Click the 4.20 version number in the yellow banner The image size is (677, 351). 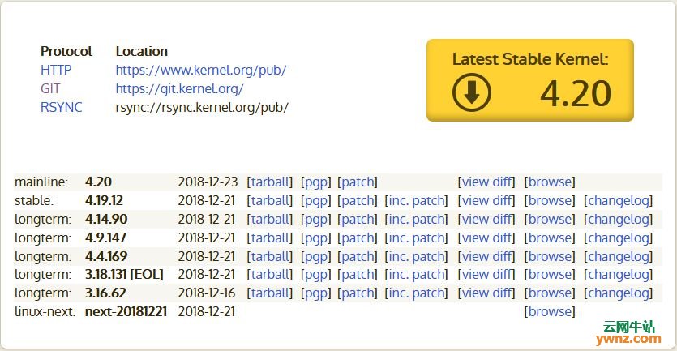click(x=576, y=94)
